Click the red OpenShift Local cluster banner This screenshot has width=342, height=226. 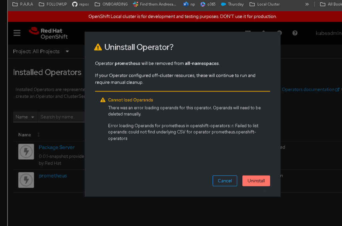click(x=175, y=17)
